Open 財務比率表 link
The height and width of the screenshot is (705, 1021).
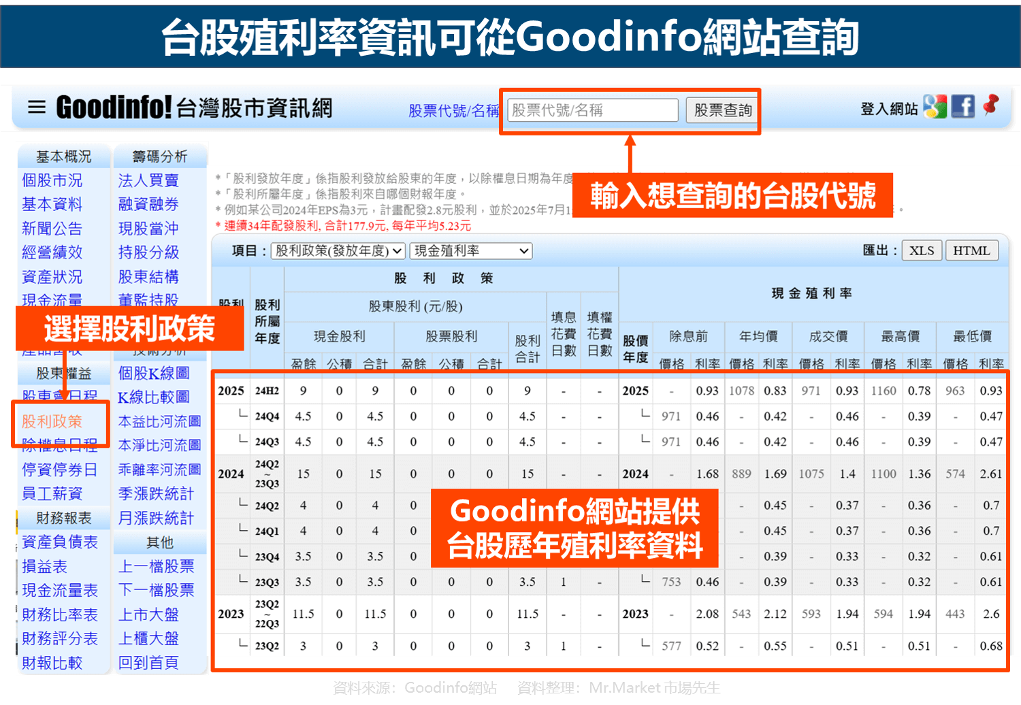pos(59,614)
